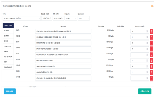This screenshot has height=97, width=156.
Task: Click the Qté cuisine column header
Action: pos(101,26)
